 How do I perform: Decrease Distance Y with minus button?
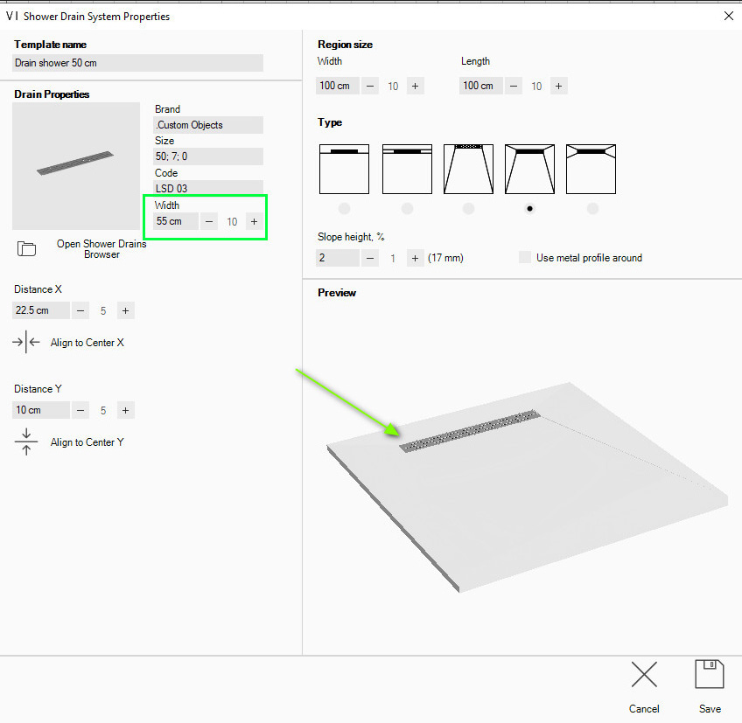(80, 410)
